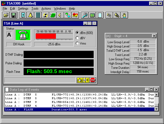Click the Off Hook status field
Image resolution: width=164 pixels, height=124 pixels.
(19, 44)
